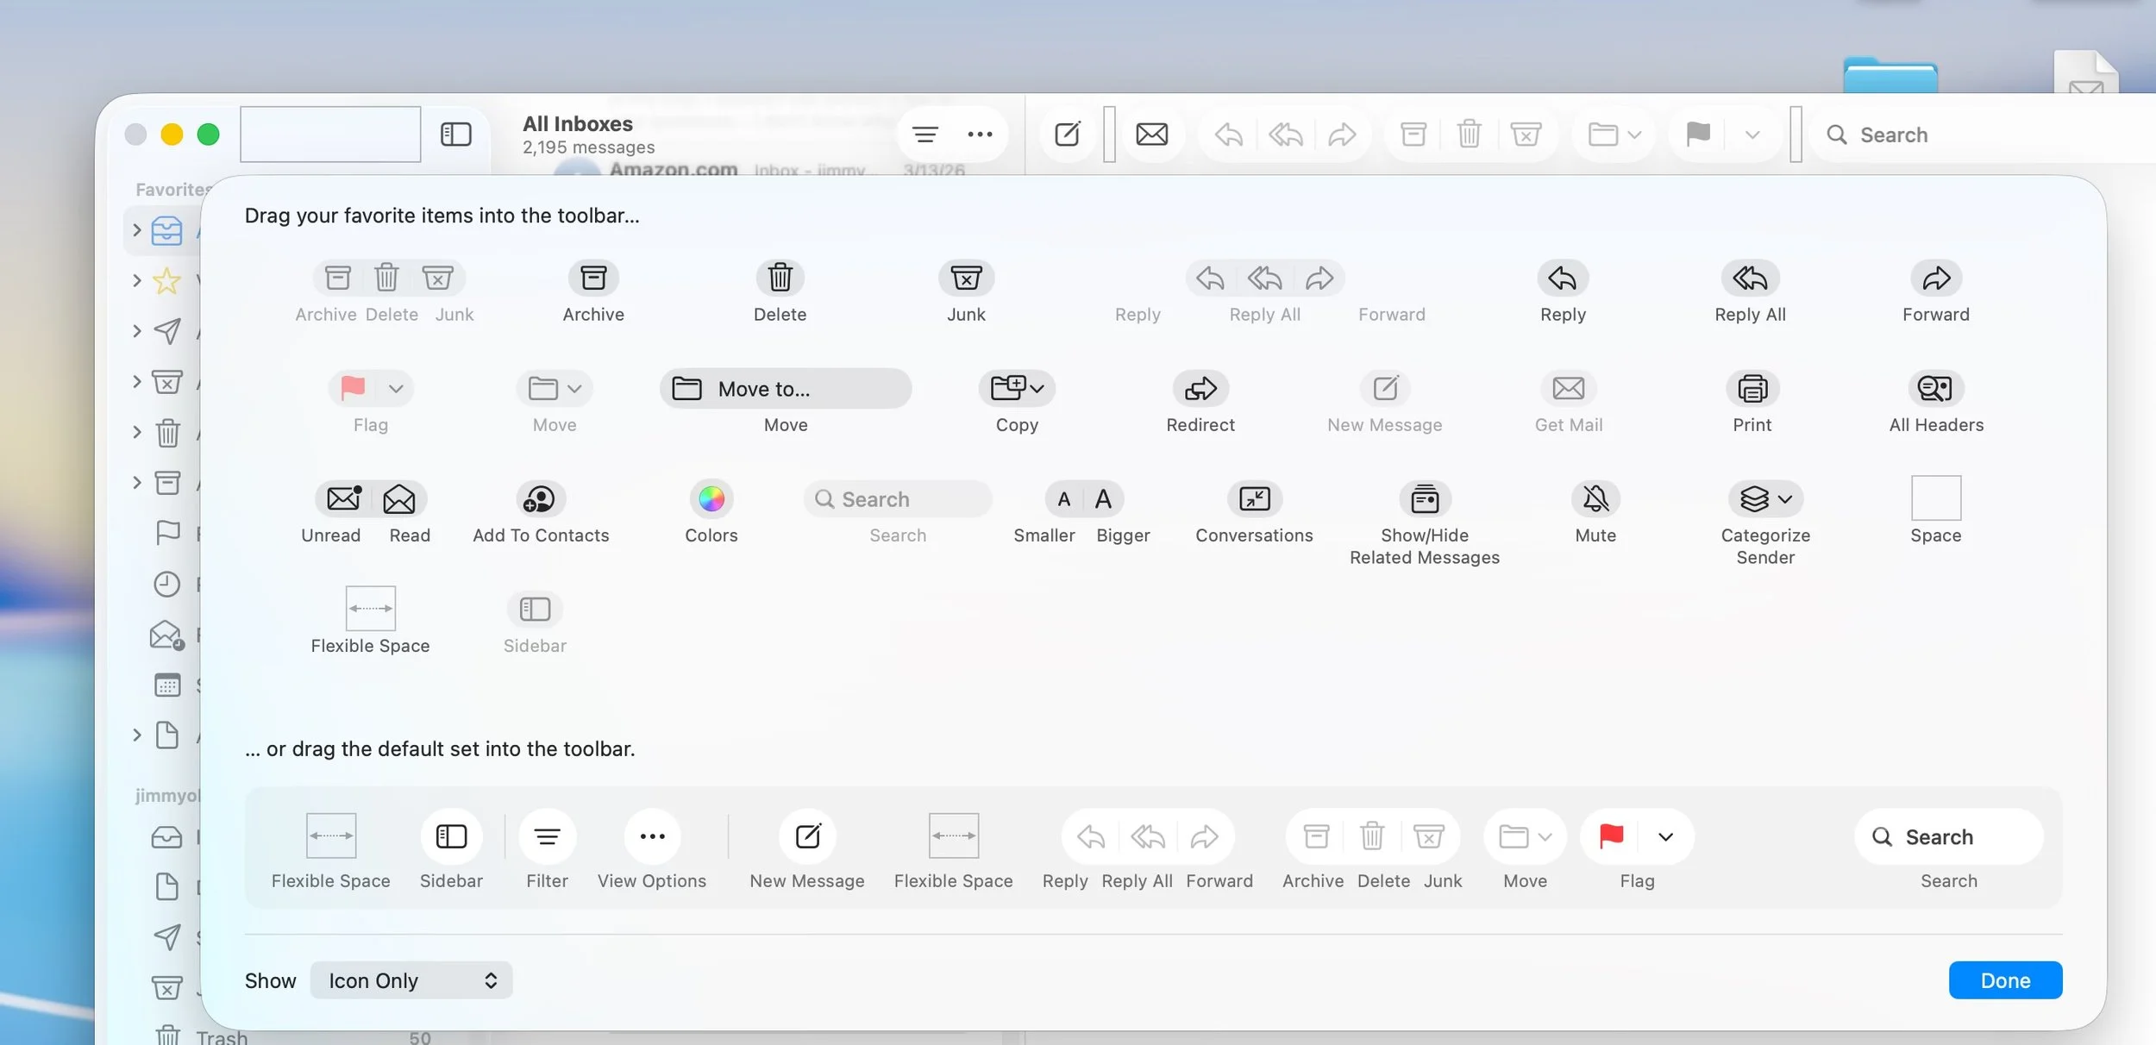Open the filter menu beside All Inboxes

[x=925, y=135]
